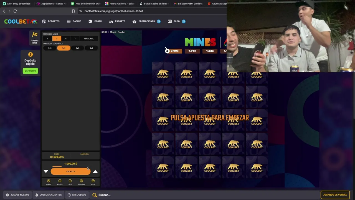Click the 1.06x multiplier chip
This screenshot has height=200, width=355.
[192, 51]
